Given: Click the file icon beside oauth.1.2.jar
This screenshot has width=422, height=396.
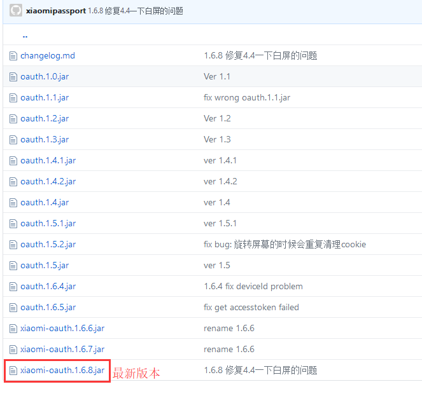Looking at the screenshot, I should (13, 119).
